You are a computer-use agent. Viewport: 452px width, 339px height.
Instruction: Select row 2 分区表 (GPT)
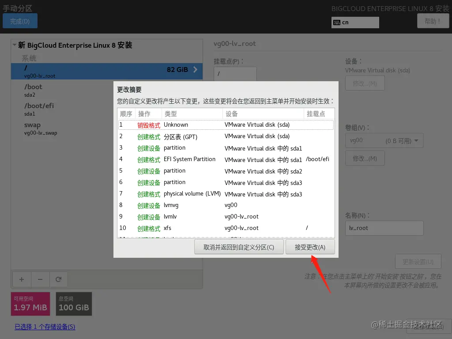coord(226,136)
